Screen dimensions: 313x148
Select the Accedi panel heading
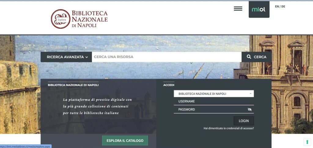coord(169,85)
